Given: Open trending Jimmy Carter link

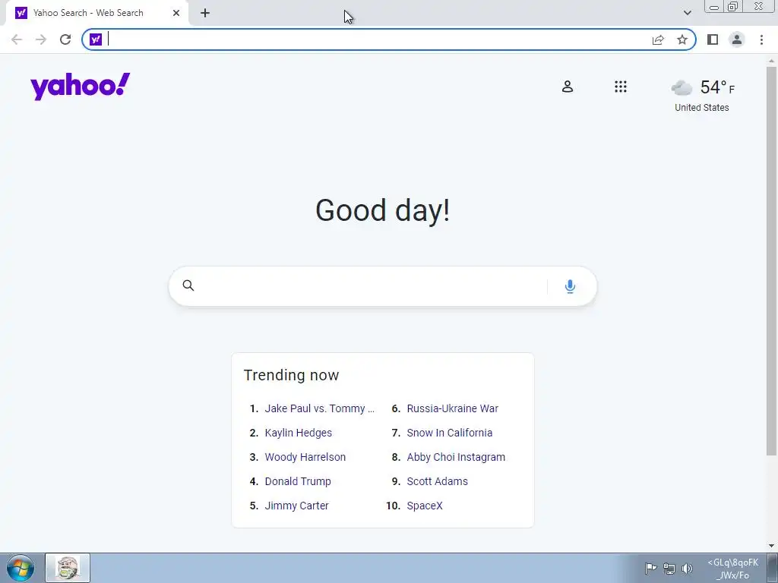Looking at the screenshot, I should [297, 506].
